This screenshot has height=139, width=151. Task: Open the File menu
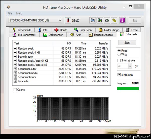click(10, 13)
